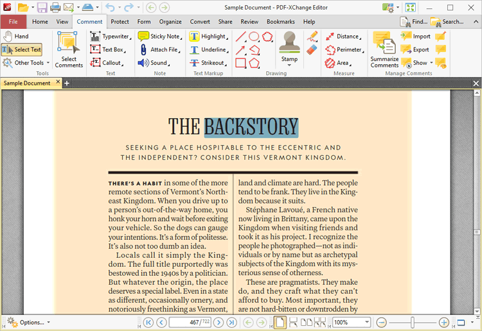
Task: Switch to the Home tab
Action: (40, 21)
